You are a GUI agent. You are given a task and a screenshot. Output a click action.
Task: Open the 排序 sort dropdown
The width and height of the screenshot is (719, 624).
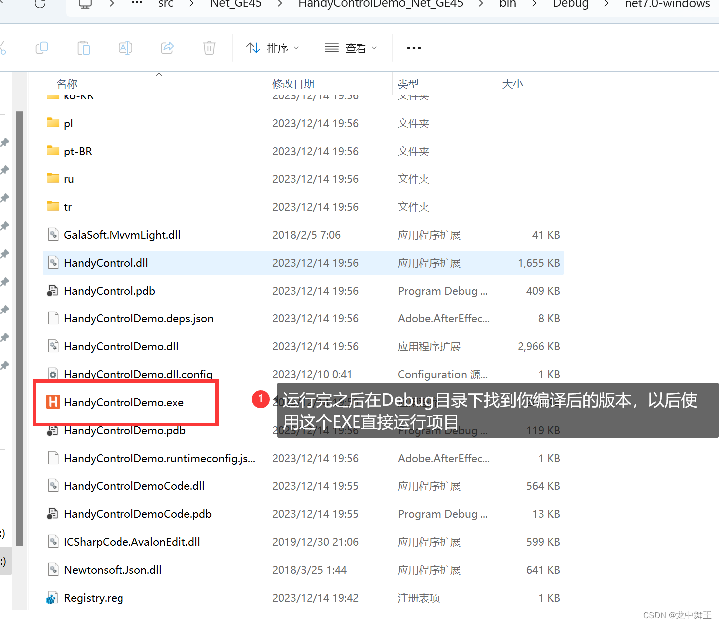click(x=273, y=48)
